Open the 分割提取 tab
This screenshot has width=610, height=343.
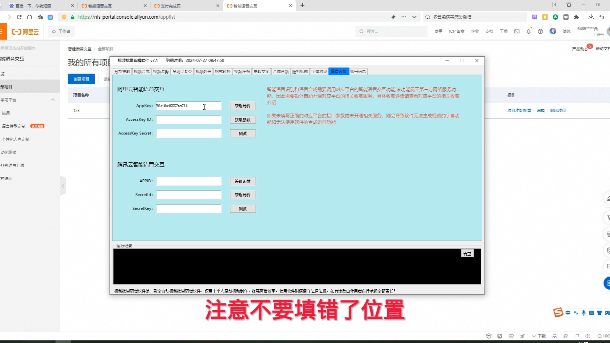click(x=122, y=71)
